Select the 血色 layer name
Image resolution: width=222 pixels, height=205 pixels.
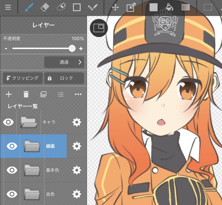click(50, 194)
